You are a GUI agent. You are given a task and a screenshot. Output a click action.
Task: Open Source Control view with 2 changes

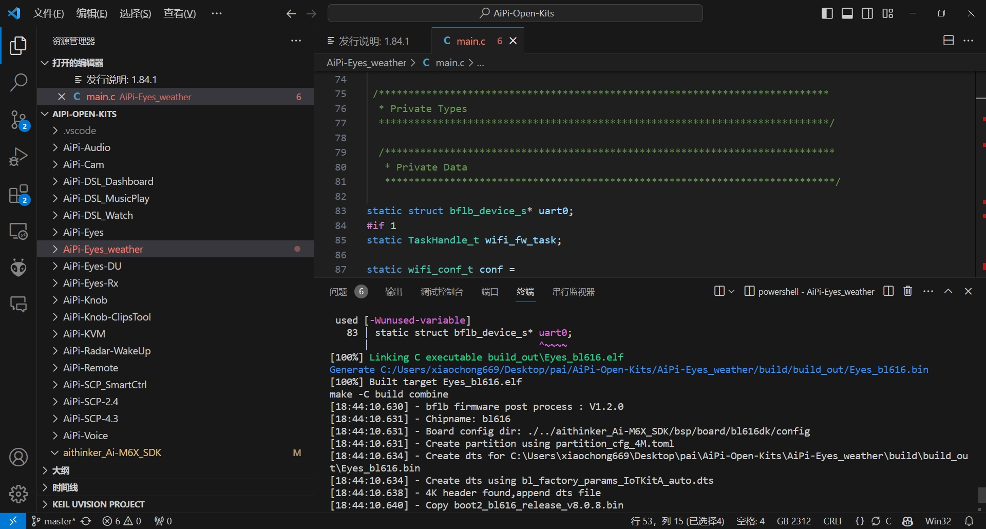click(x=18, y=120)
